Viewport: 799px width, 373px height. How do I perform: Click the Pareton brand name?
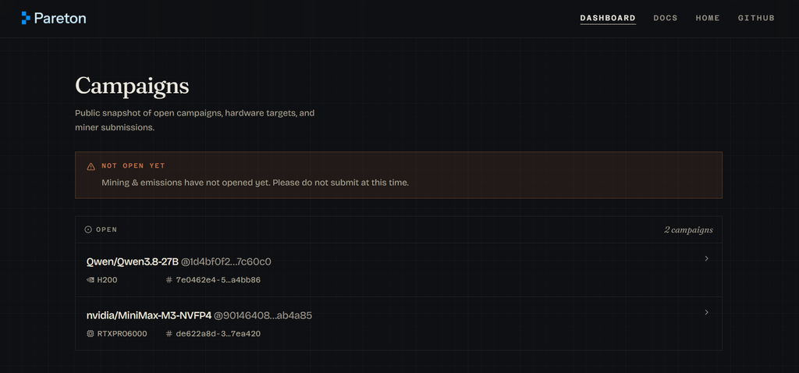click(60, 19)
